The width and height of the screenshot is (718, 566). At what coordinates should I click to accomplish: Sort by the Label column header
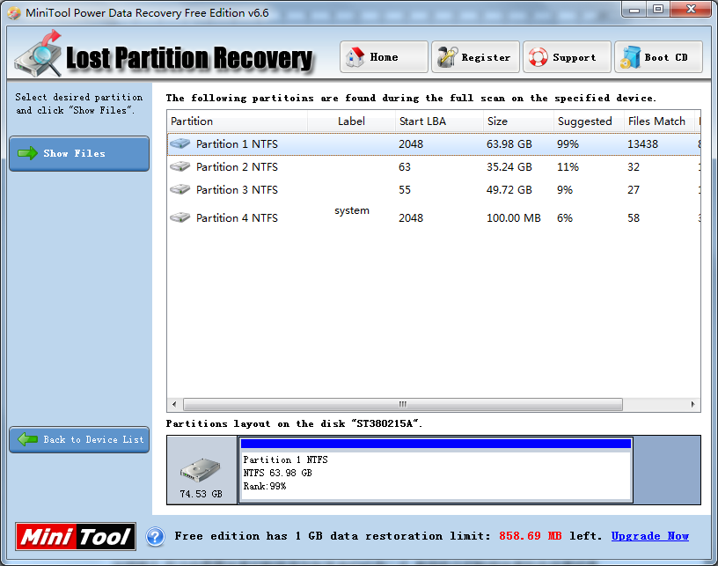[x=351, y=121]
